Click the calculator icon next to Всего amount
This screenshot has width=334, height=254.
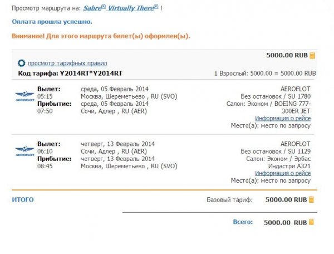point(312,222)
